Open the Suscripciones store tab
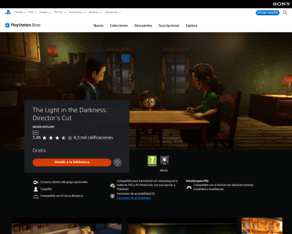The width and height of the screenshot is (292, 234). click(169, 26)
